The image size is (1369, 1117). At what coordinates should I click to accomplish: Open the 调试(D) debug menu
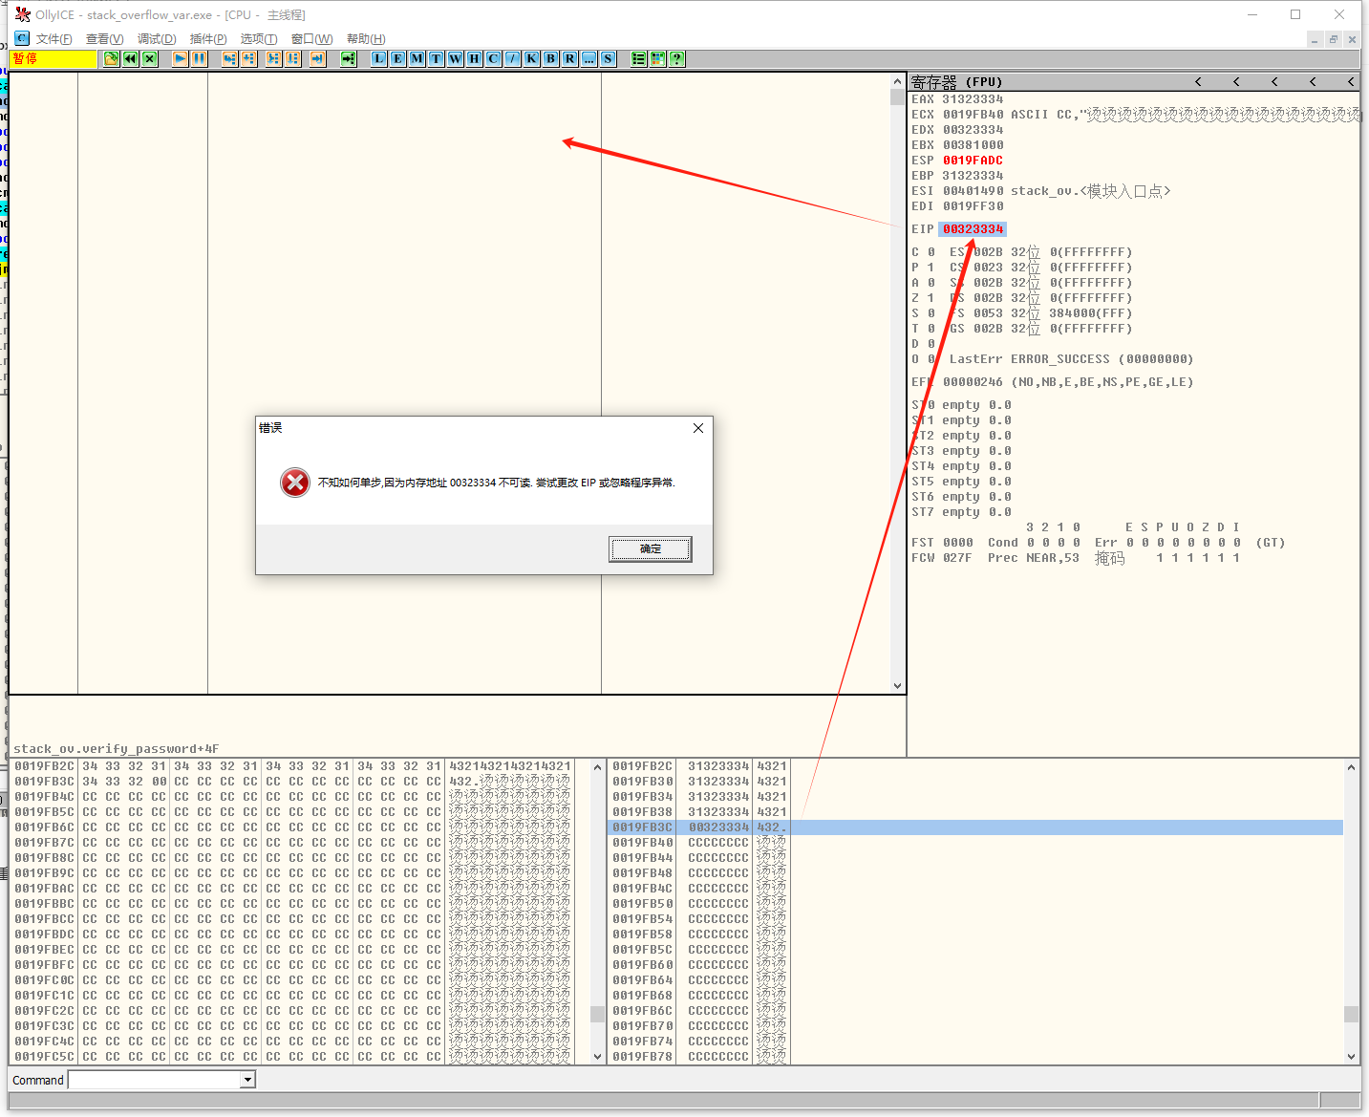157,39
